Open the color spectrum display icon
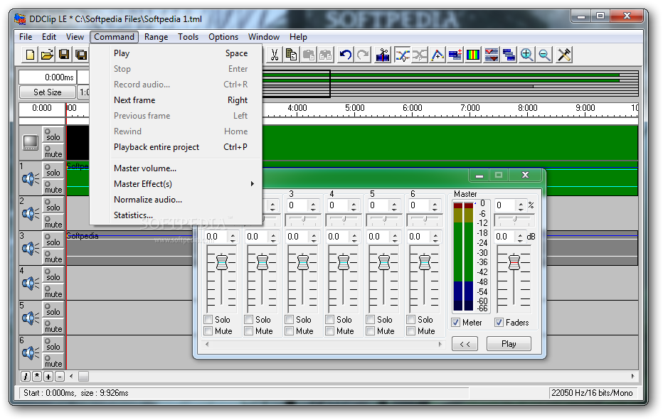 473,55
